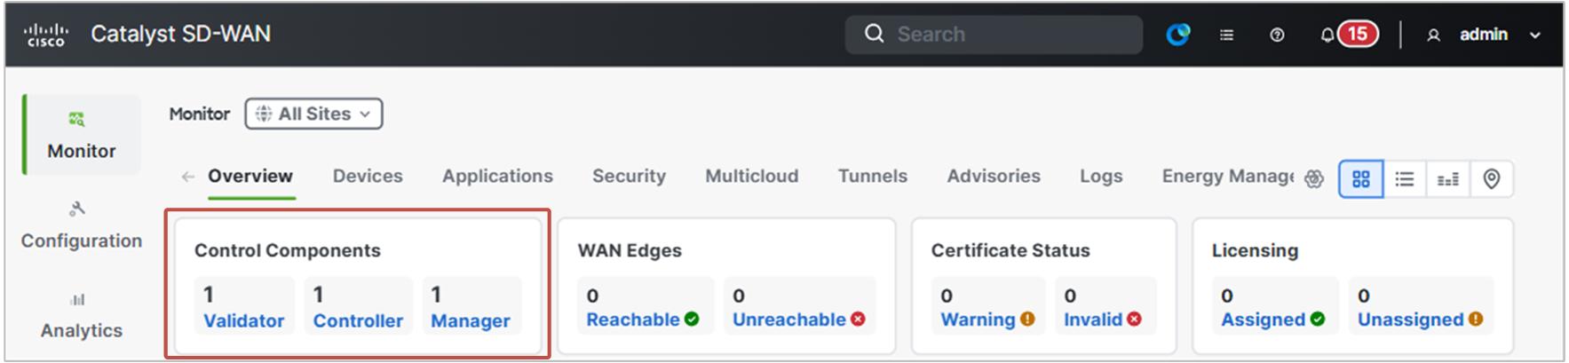
Task: Click orange icon beside Unassigned
Action: pos(1475,320)
